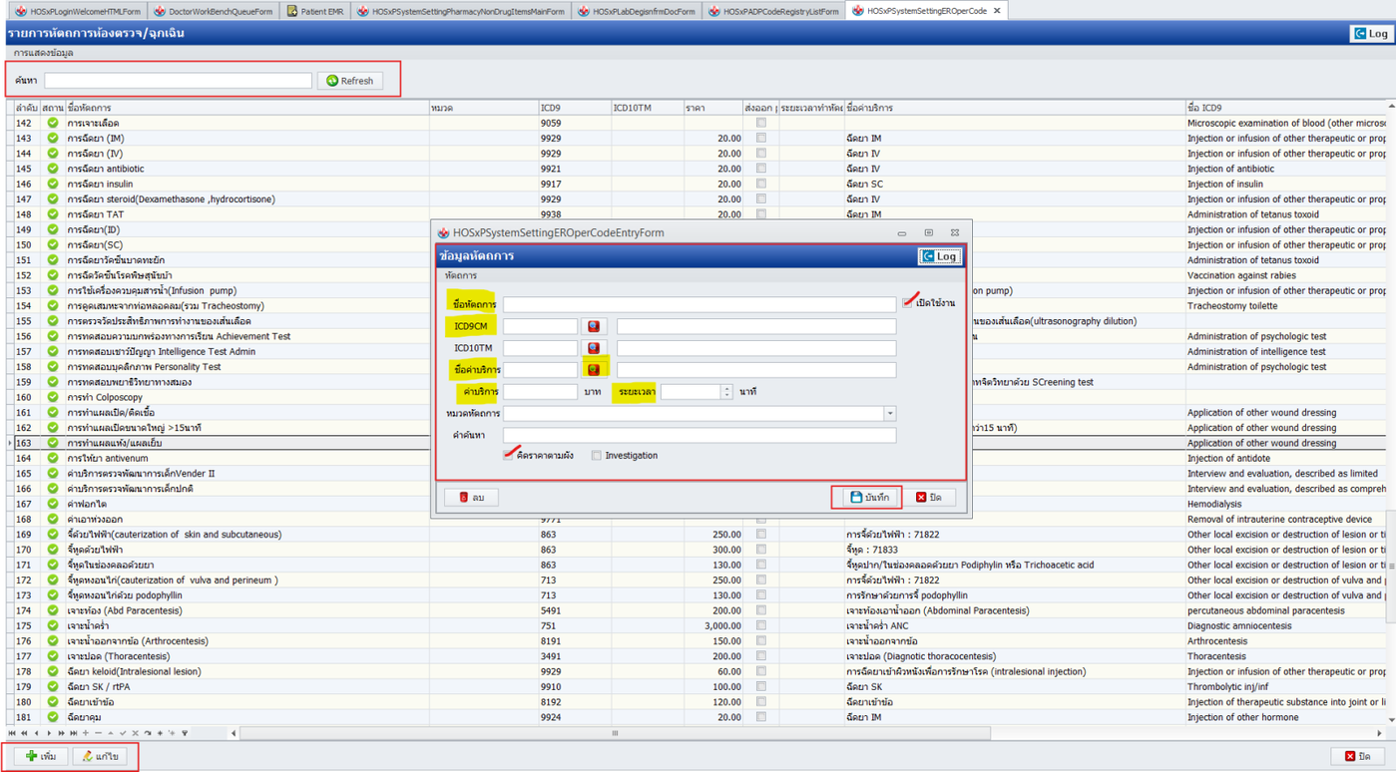Move to next record in grid navigator
Screen dimensions: 1396x772
49,733
